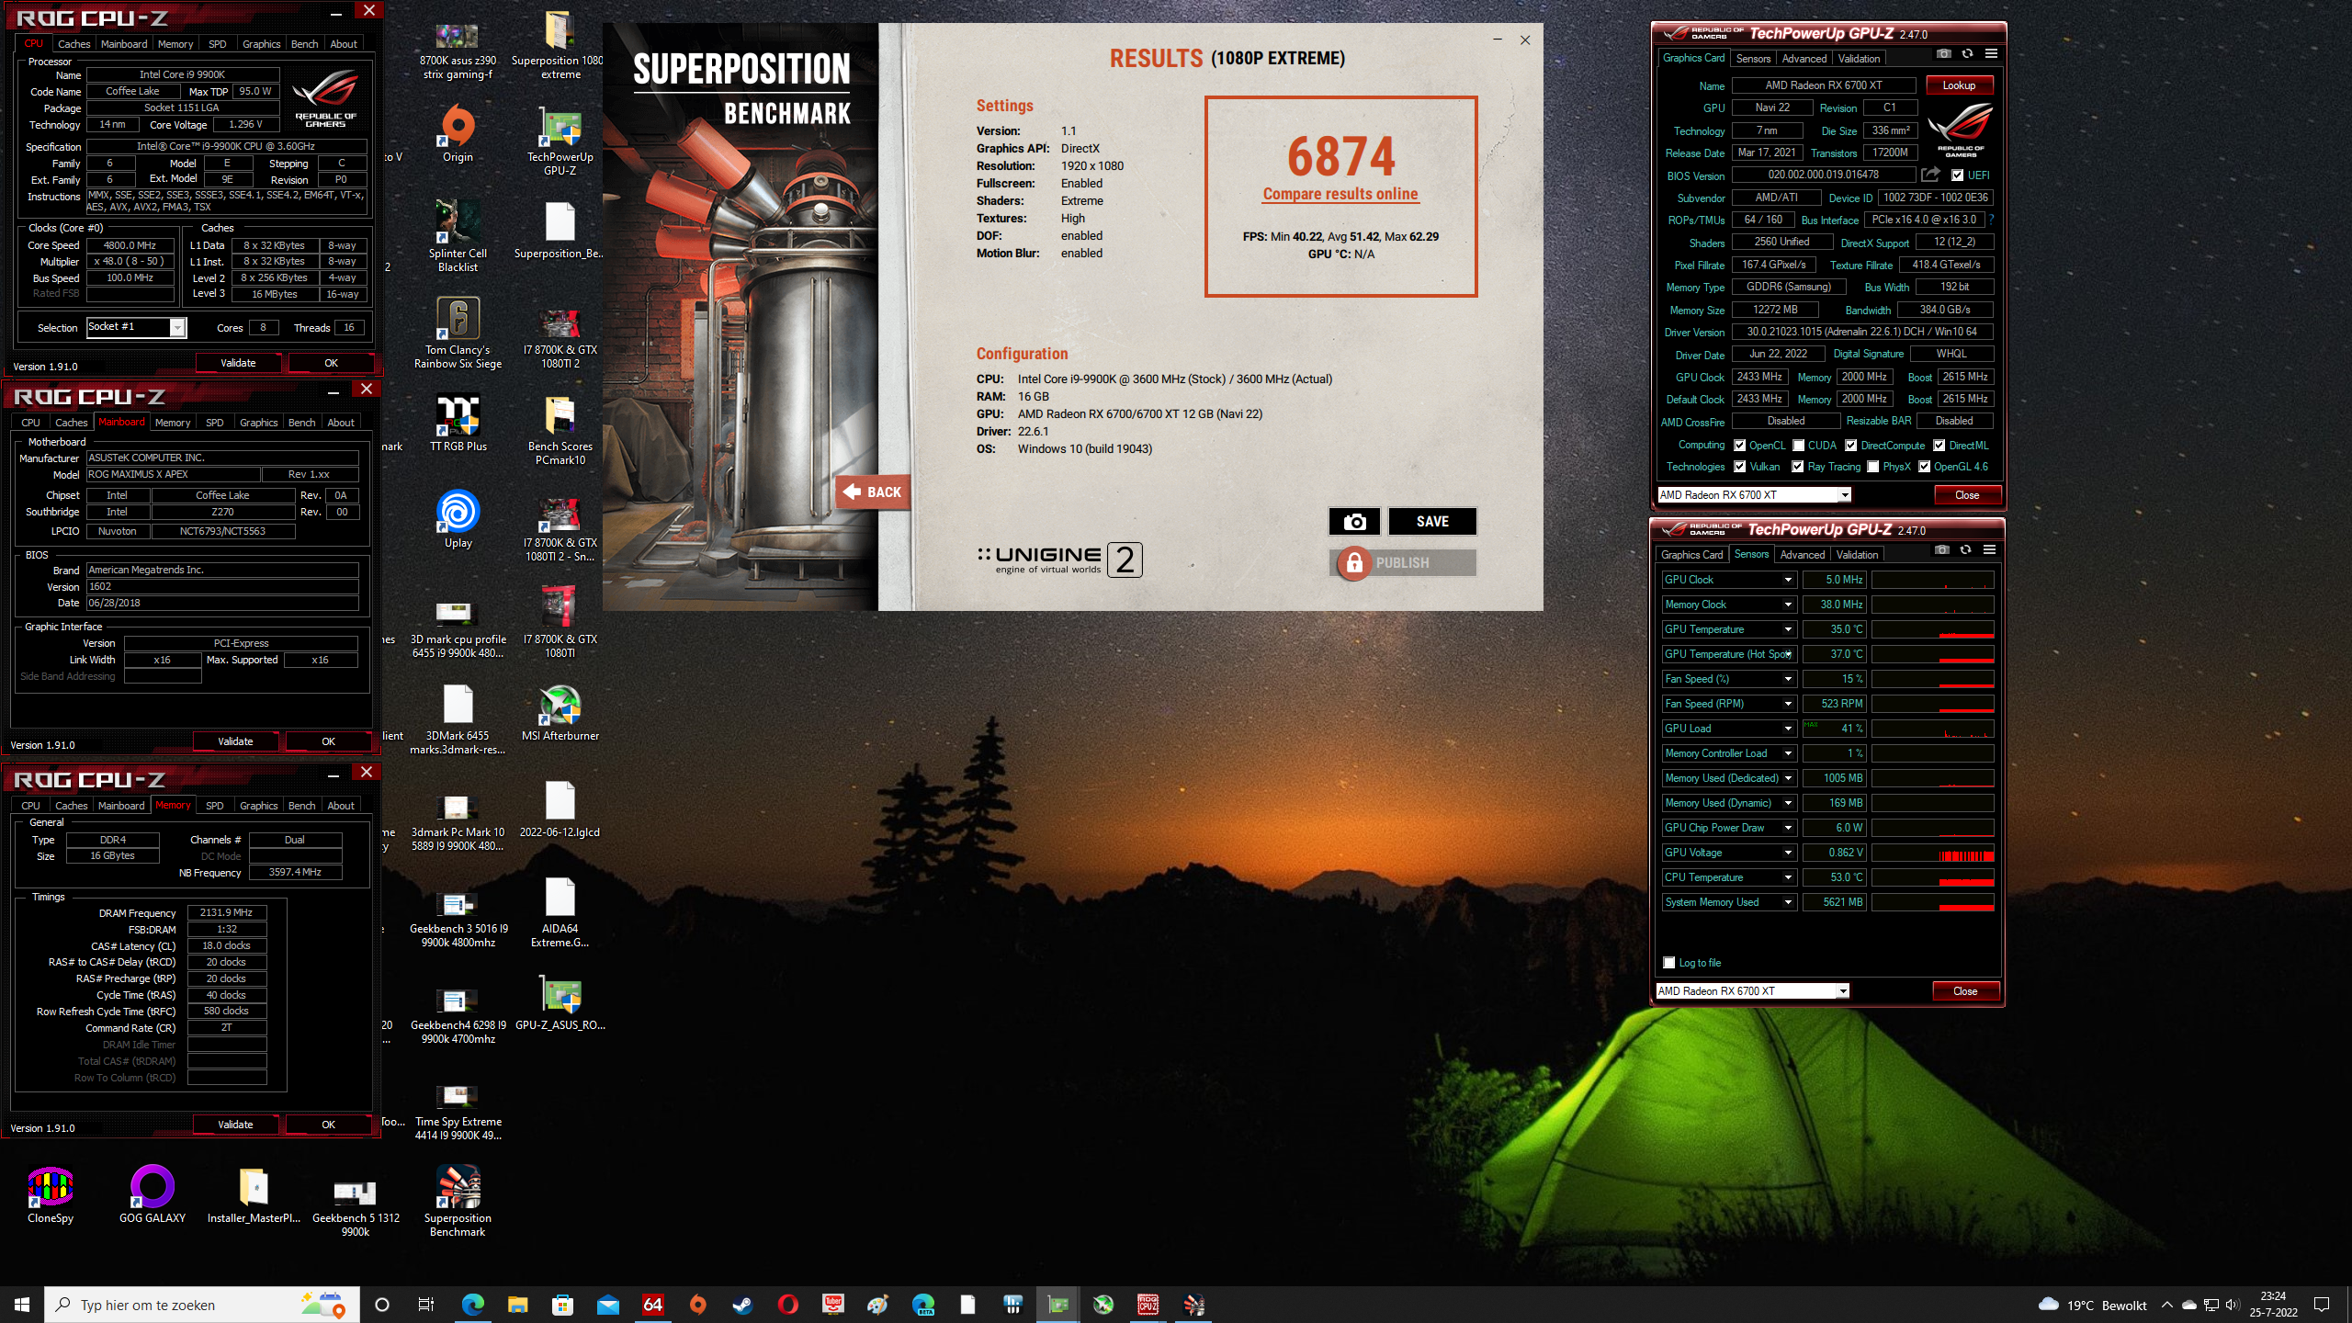Open Steam from the taskbar
Screen dimensions: 2352x1323
pyautogui.click(x=743, y=1305)
